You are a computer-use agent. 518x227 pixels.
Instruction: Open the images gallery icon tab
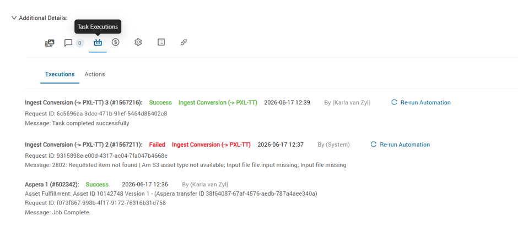coord(50,43)
